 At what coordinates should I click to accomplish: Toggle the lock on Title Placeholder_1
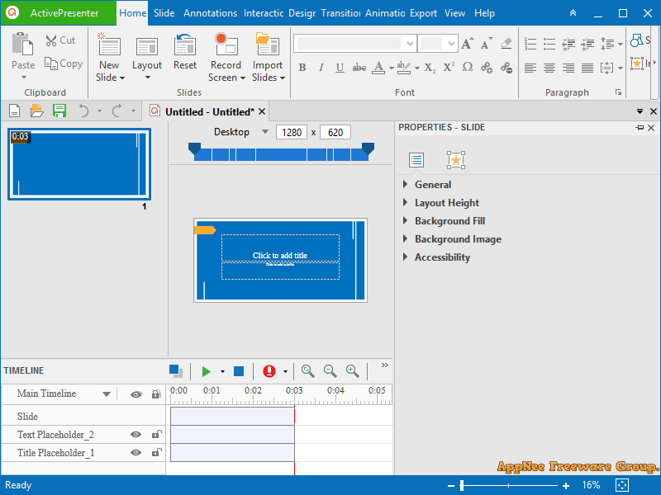tap(156, 453)
